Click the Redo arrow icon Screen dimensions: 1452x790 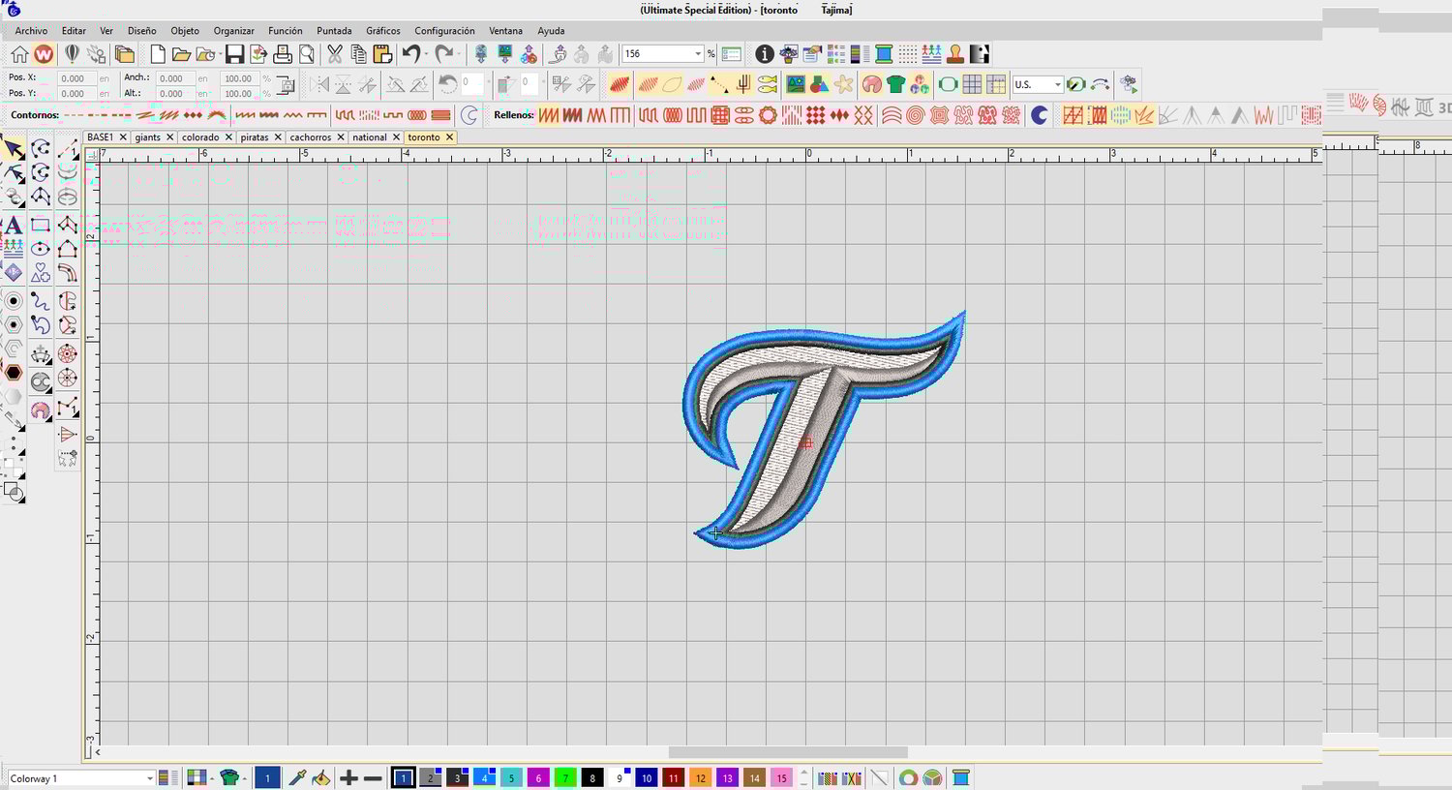click(443, 54)
